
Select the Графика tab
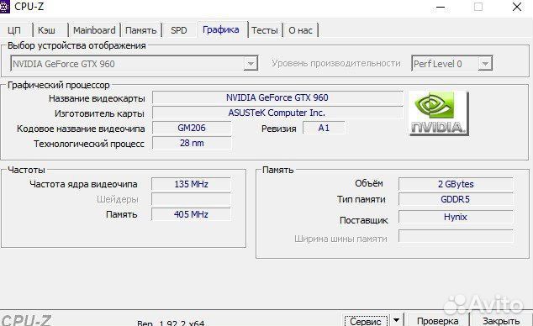tap(220, 30)
